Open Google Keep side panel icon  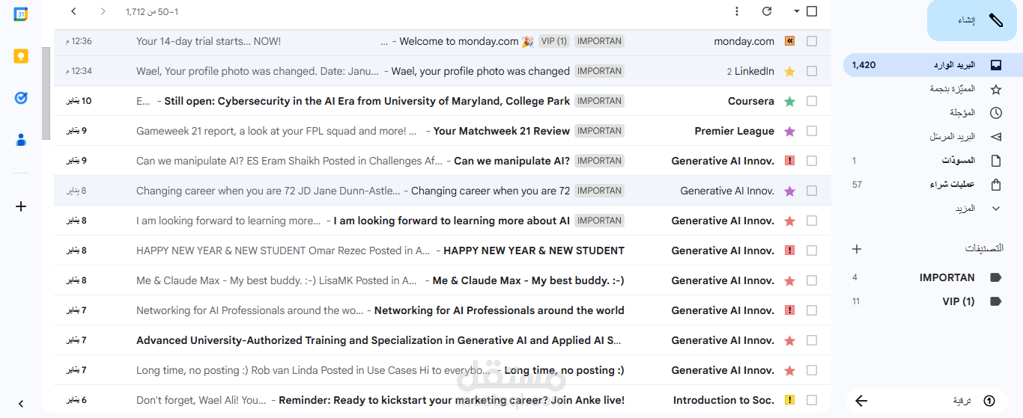coord(21,56)
